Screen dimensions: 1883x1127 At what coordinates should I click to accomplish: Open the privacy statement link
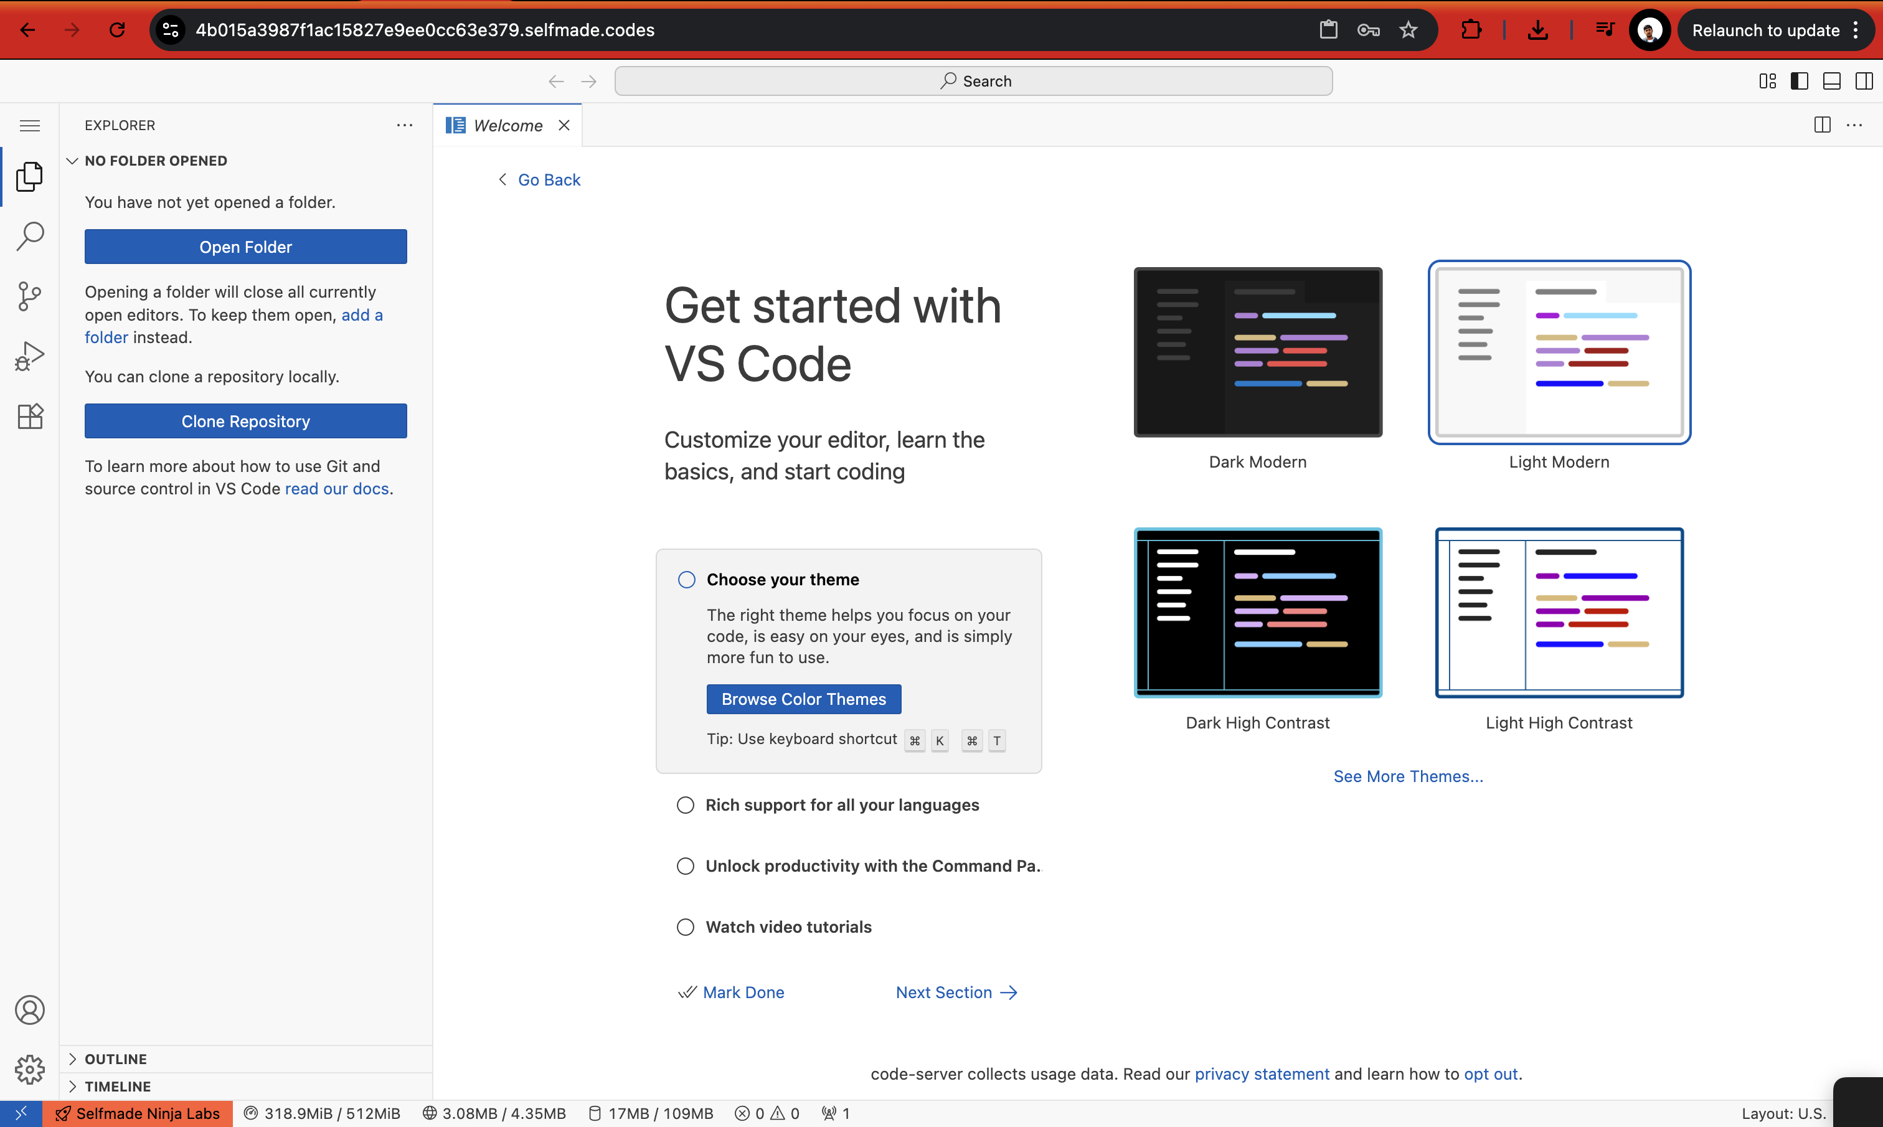pos(1262,1074)
